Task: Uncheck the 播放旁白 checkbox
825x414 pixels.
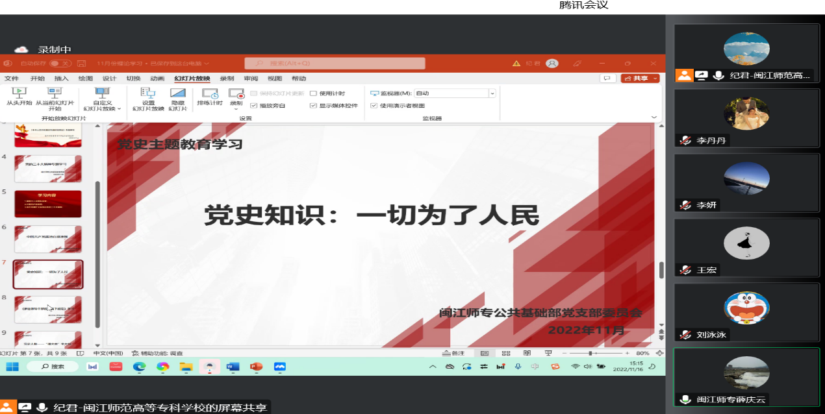Action: (x=254, y=105)
